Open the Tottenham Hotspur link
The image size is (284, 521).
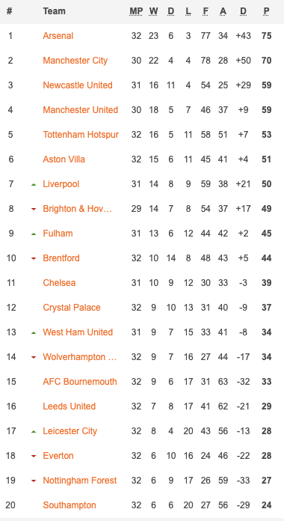[81, 135]
